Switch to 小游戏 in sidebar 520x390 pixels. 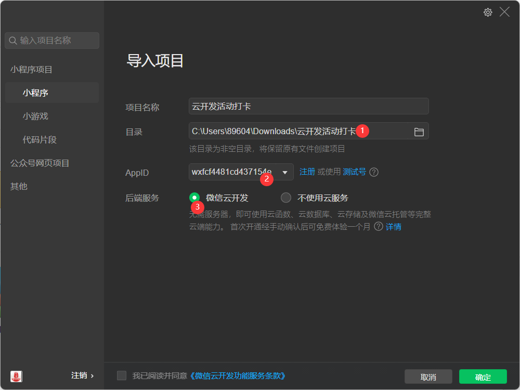[x=35, y=116]
